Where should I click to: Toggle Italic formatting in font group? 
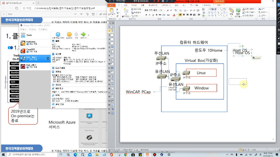(149, 15)
